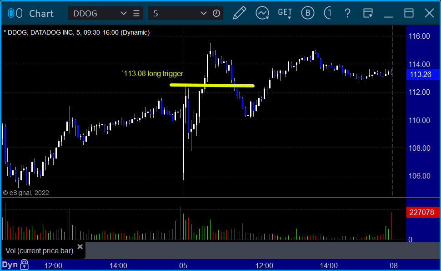
Task: Click the circled B icon
Action: point(308,13)
